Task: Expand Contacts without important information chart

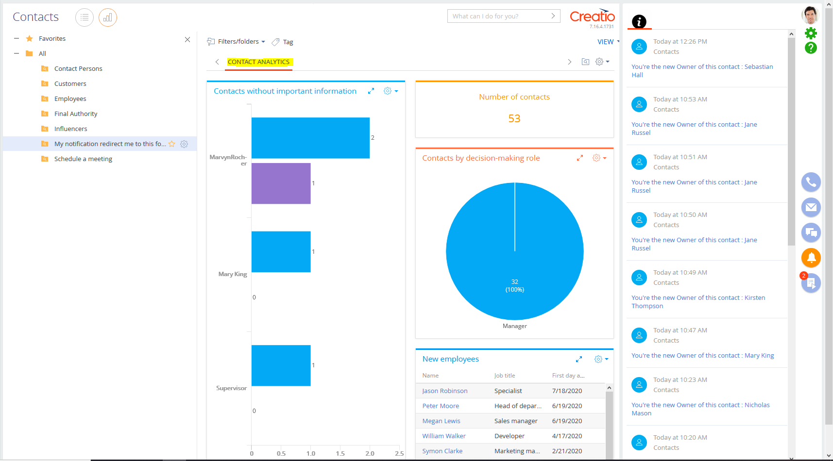Action: coord(371,91)
